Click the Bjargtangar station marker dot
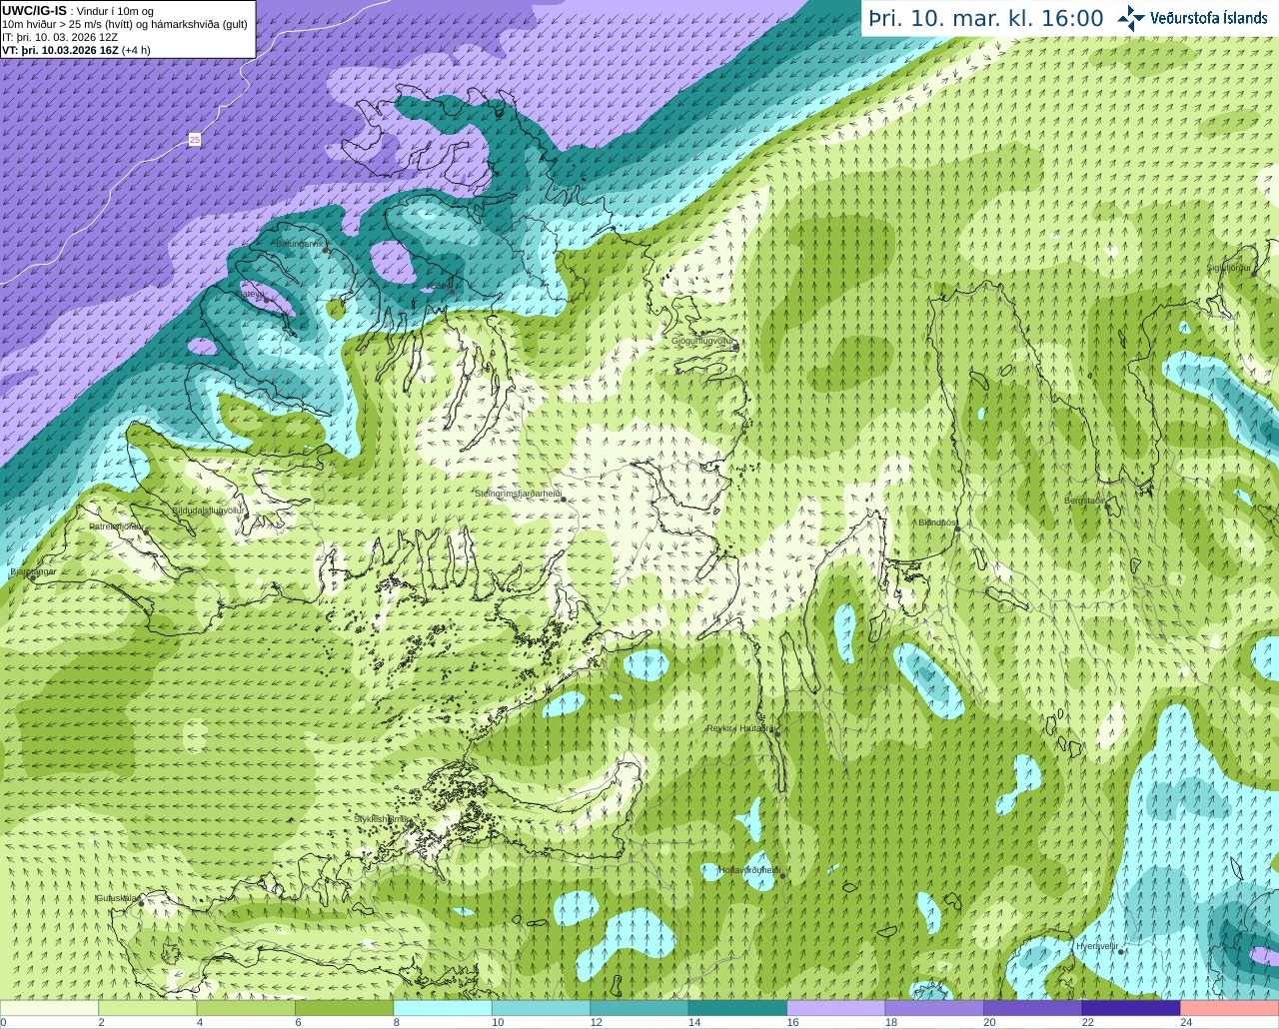 (32, 577)
